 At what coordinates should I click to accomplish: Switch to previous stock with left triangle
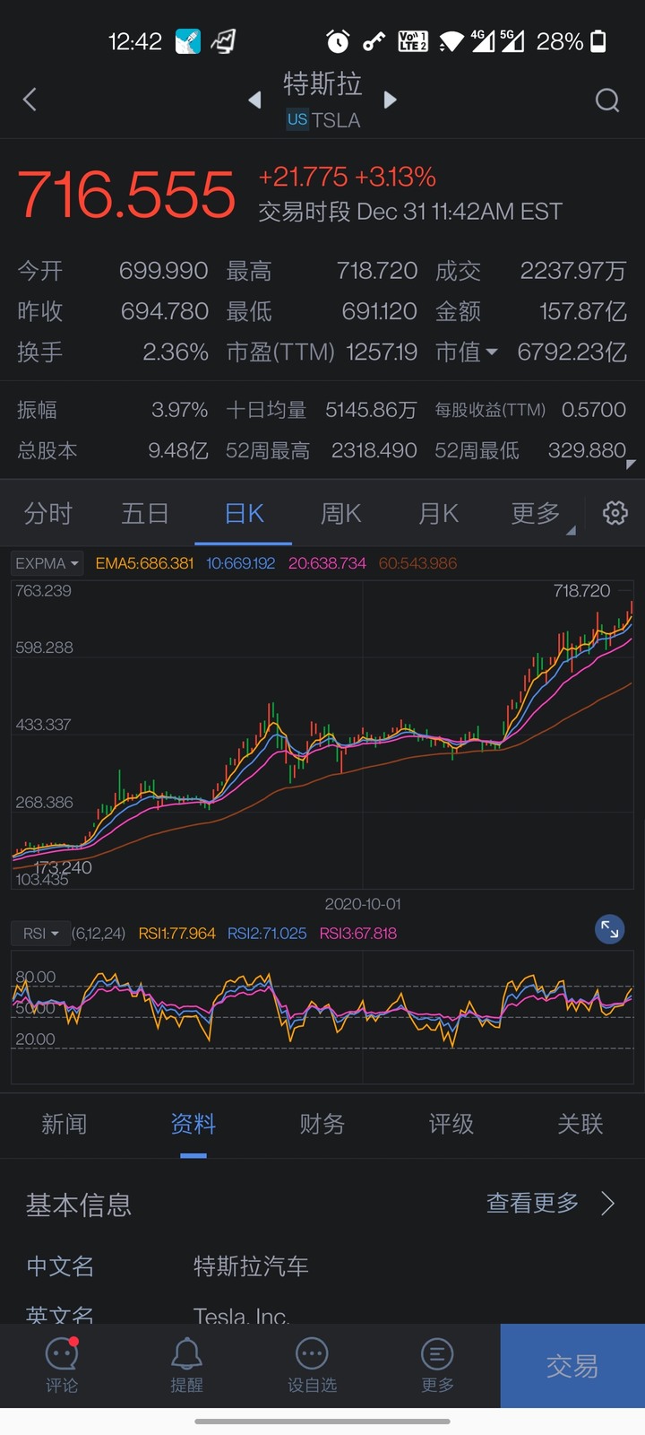[255, 100]
